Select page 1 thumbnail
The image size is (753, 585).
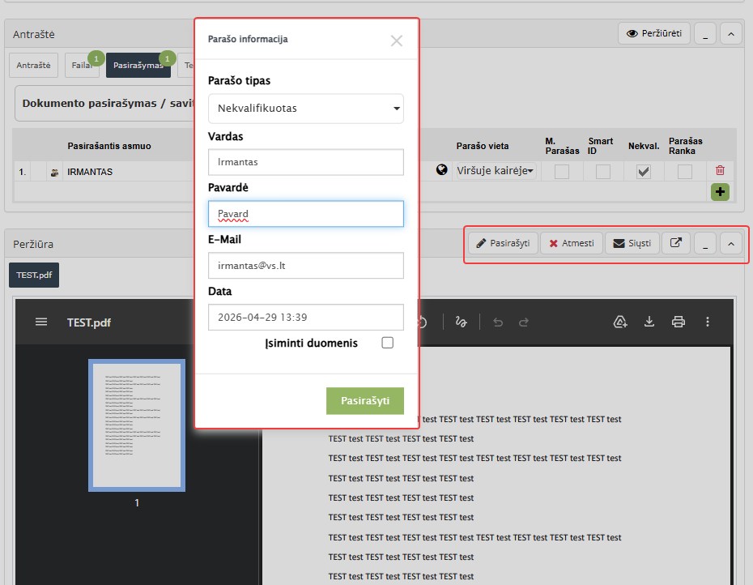point(137,425)
